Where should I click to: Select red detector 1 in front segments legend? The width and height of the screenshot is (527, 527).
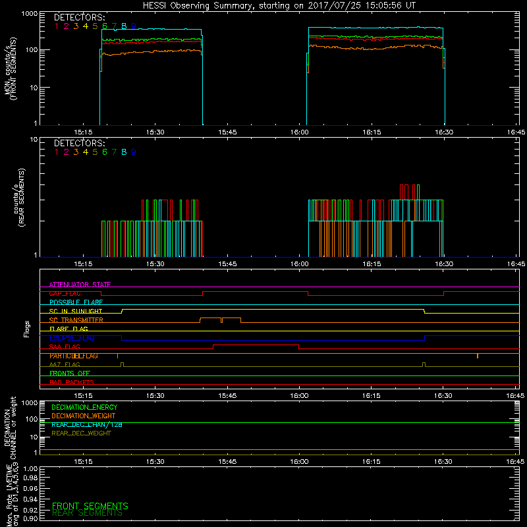pyautogui.click(x=57, y=26)
